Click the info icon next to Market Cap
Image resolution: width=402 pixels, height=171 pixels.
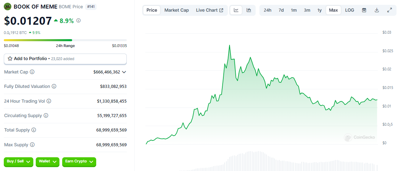pos(32,72)
